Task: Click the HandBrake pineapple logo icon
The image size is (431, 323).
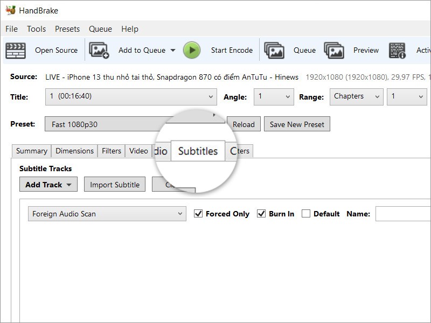Action: (x=10, y=10)
